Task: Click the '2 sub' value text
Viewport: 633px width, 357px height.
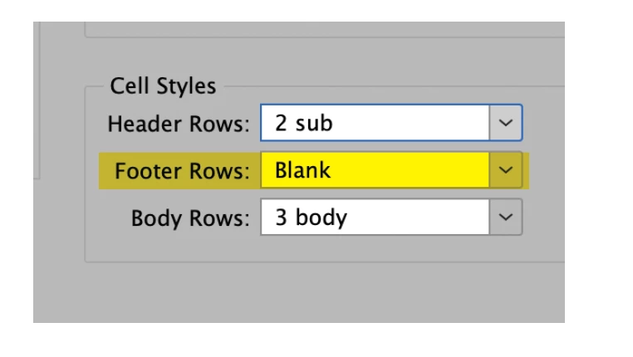Action: (x=305, y=125)
